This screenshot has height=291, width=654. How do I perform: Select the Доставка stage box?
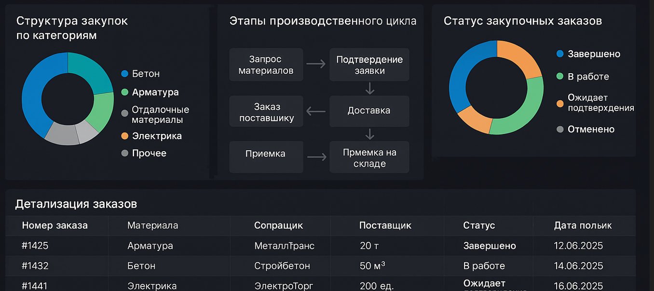click(369, 111)
